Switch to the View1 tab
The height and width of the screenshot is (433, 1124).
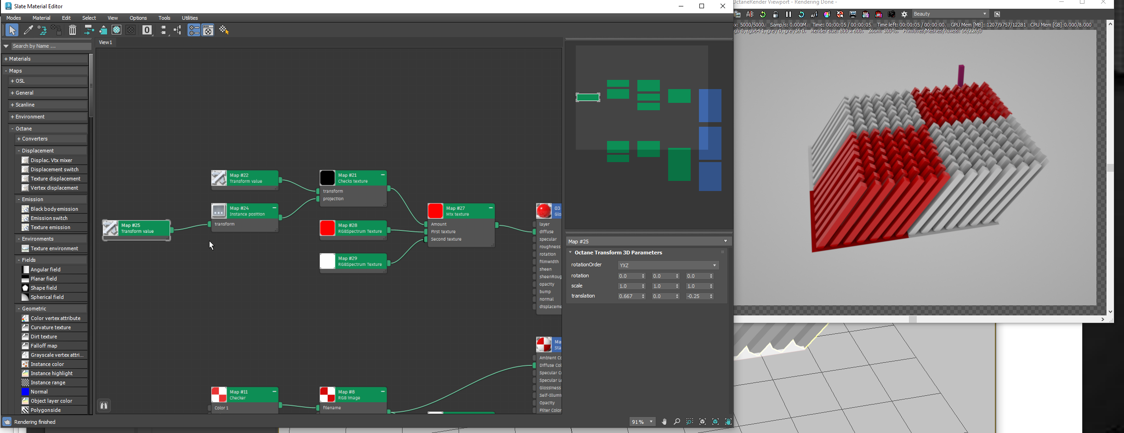(106, 42)
